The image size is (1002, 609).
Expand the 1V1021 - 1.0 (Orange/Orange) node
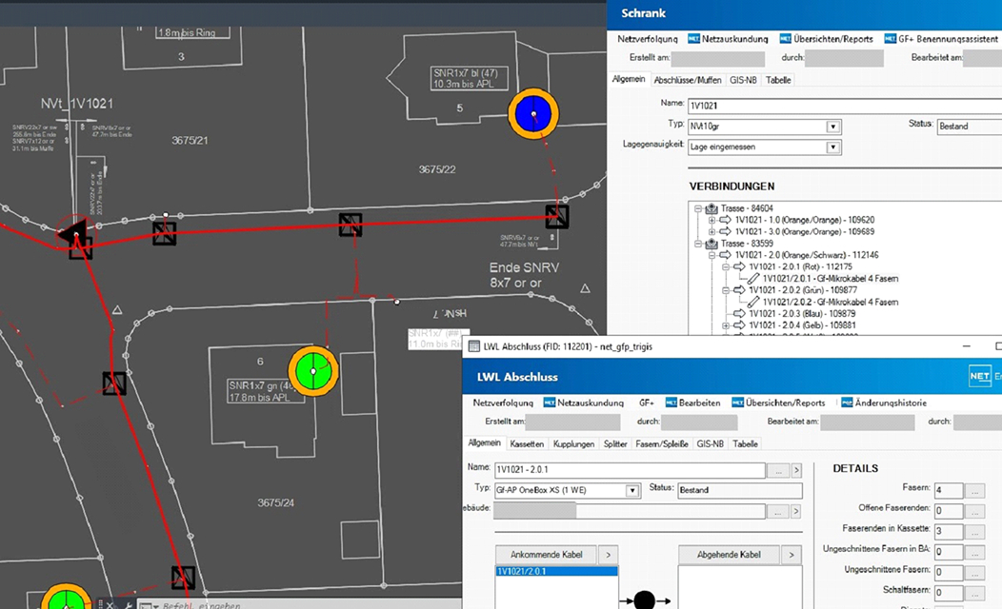[x=711, y=220]
